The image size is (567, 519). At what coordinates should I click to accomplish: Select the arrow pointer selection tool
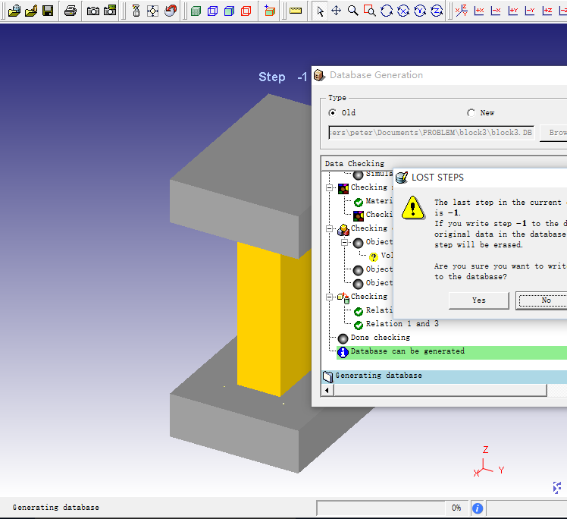coord(320,11)
